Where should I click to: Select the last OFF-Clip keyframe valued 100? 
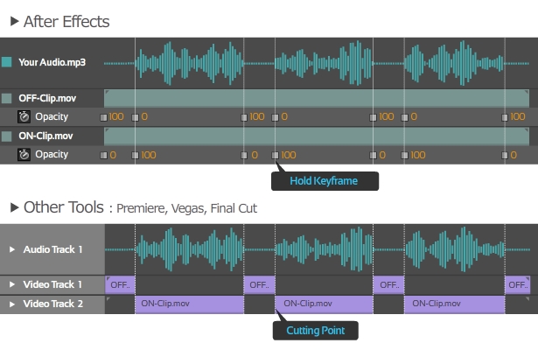[505, 118]
